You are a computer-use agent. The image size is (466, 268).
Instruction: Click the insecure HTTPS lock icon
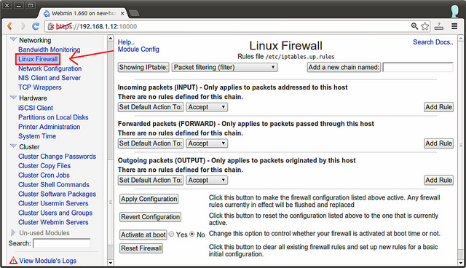(51, 26)
